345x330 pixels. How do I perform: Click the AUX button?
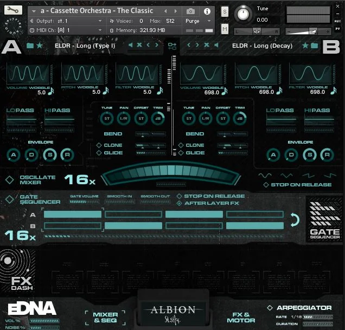click(x=337, y=21)
